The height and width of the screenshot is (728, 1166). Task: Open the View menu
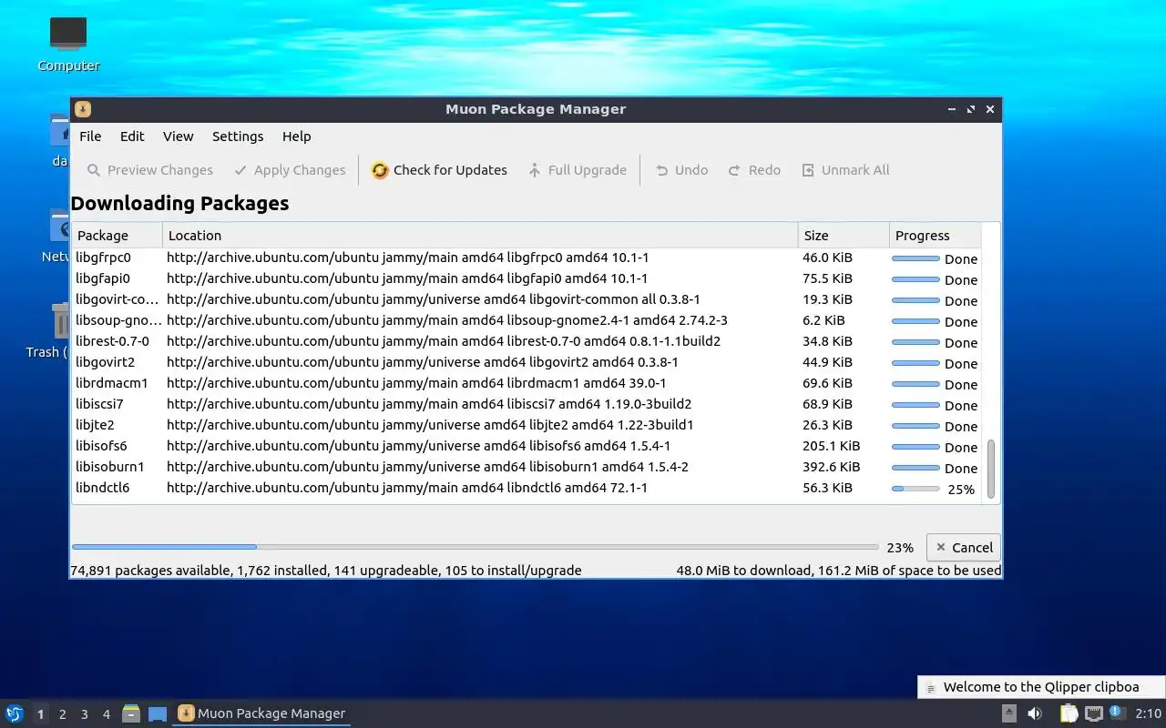coord(178,136)
